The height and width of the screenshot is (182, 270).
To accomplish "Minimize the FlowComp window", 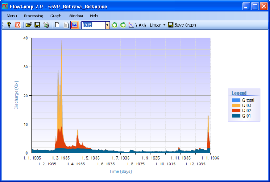I will pyautogui.click(x=246, y=6).
